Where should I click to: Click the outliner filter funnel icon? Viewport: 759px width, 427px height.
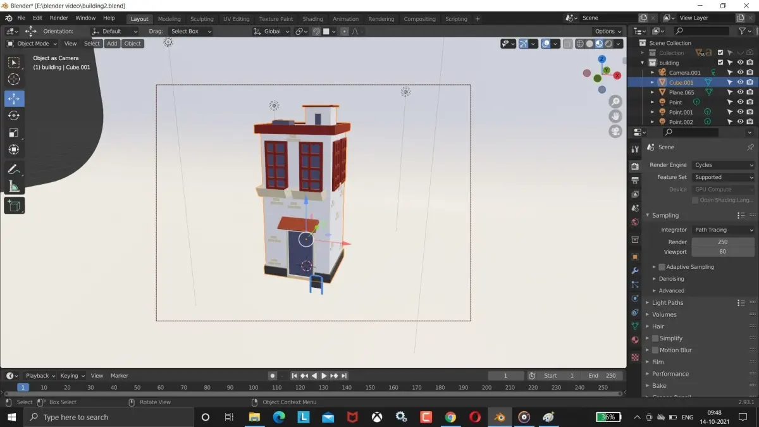tap(743, 31)
